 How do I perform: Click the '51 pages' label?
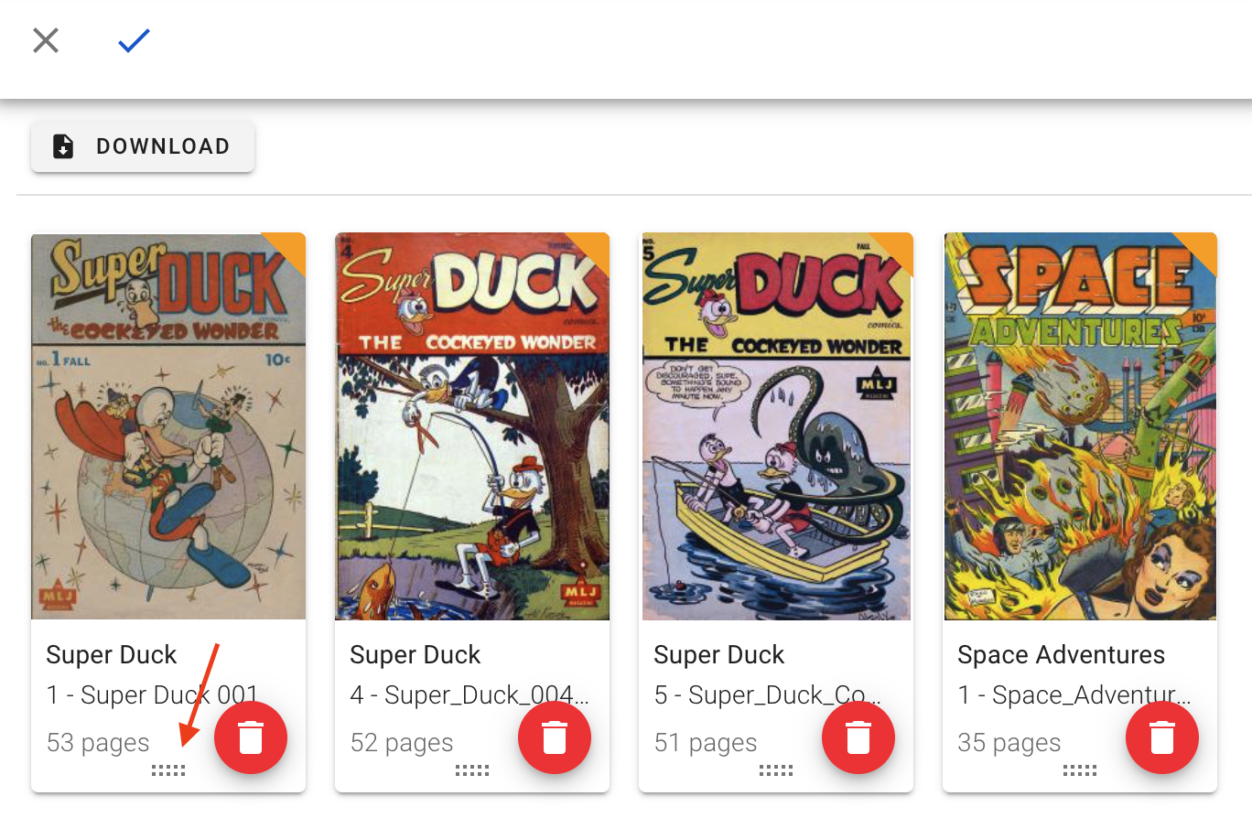point(706,743)
